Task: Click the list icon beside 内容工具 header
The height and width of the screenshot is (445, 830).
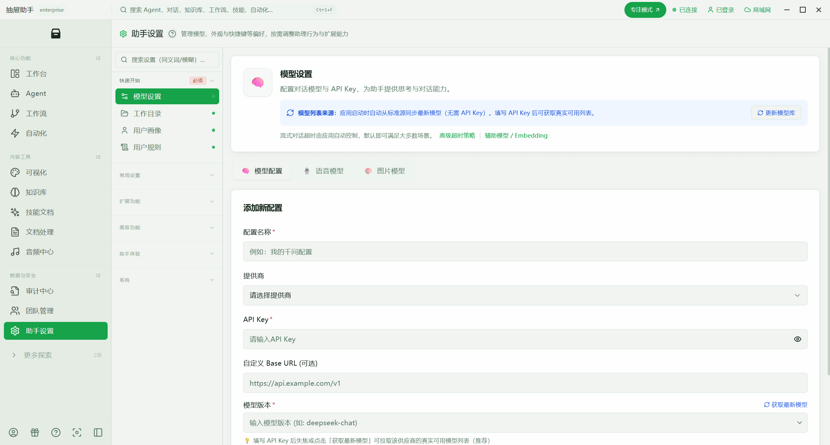Action: 98,157
